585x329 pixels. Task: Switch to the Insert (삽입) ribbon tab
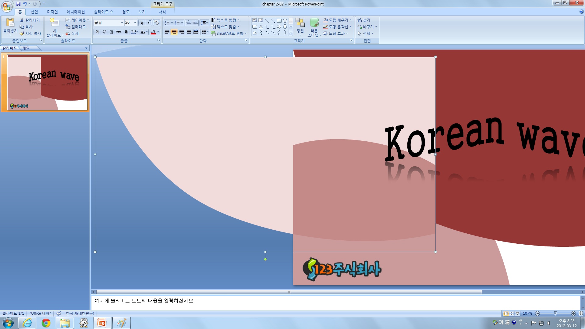coord(34,12)
